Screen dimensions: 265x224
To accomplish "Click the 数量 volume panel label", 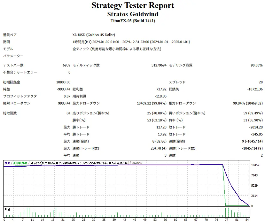I will point(7,209).
